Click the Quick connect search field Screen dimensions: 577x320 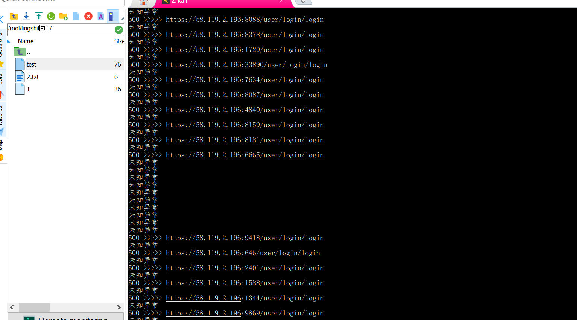62,2
